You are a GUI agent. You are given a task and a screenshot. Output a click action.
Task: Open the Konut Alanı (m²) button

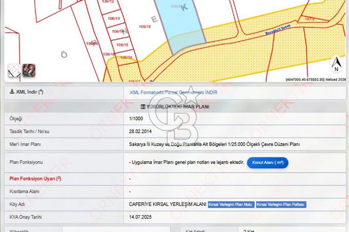268,163
